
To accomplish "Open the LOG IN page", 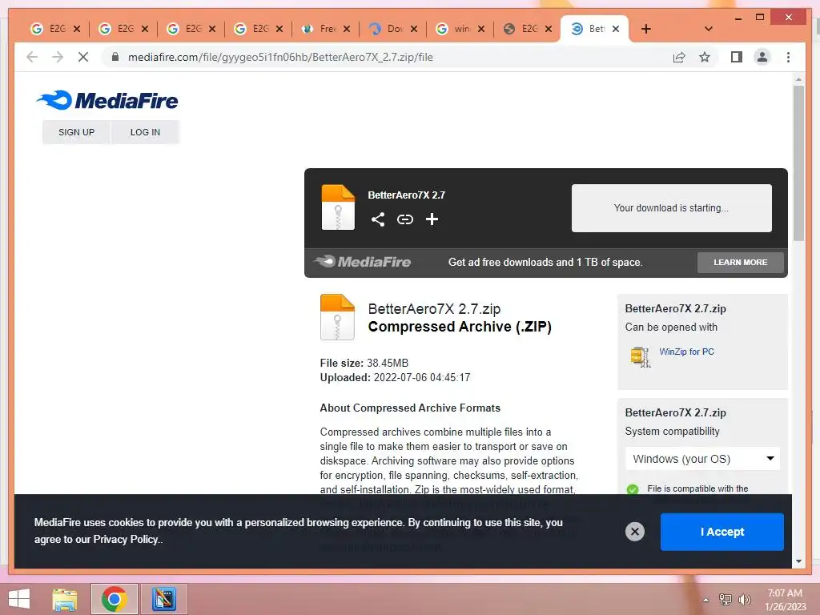I will pos(146,132).
